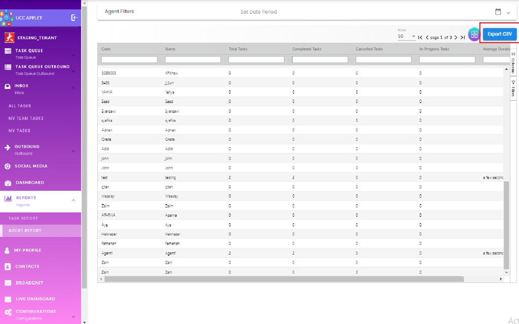Click the purple grid view icon
Viewport: 519px width, 324px height.
point(474,34)
